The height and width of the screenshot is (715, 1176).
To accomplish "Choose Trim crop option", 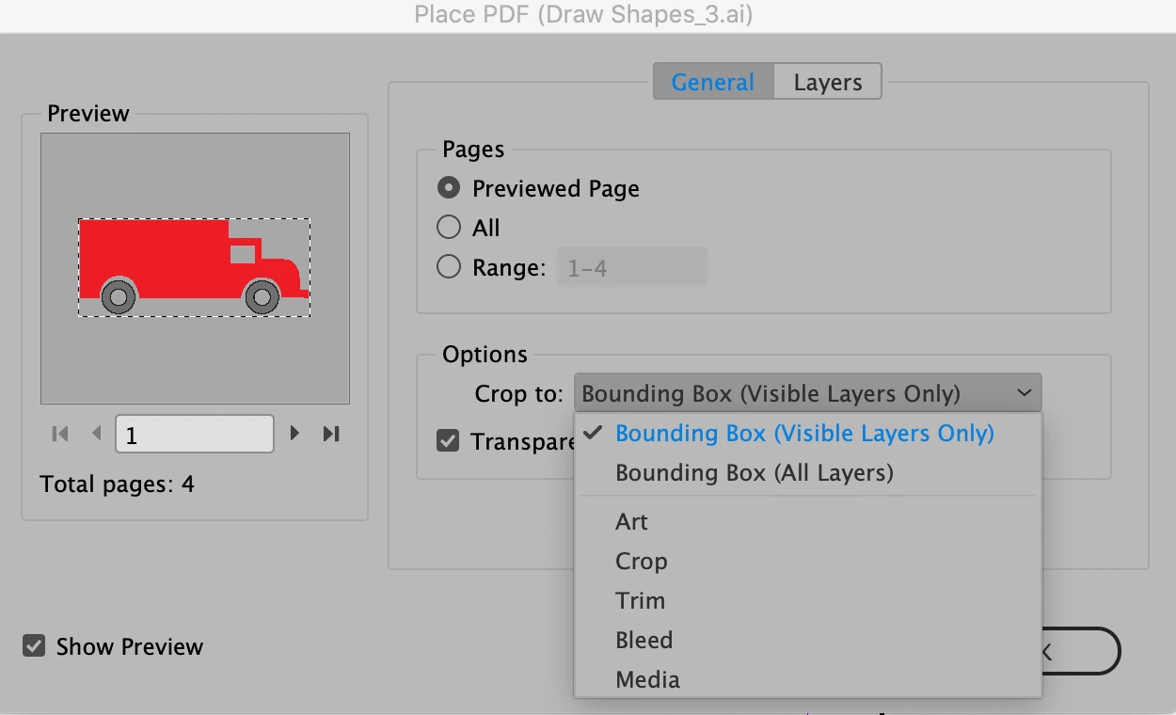I will pos(807,600).
